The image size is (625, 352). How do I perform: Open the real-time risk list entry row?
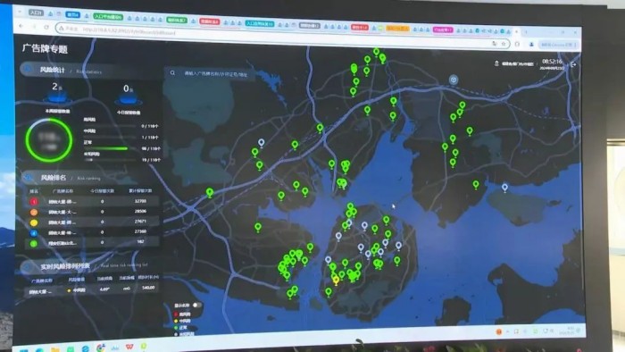click(93, 289)
